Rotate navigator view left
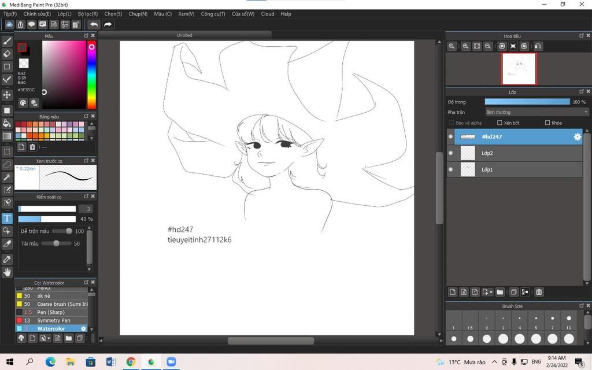 coord(502,46)
